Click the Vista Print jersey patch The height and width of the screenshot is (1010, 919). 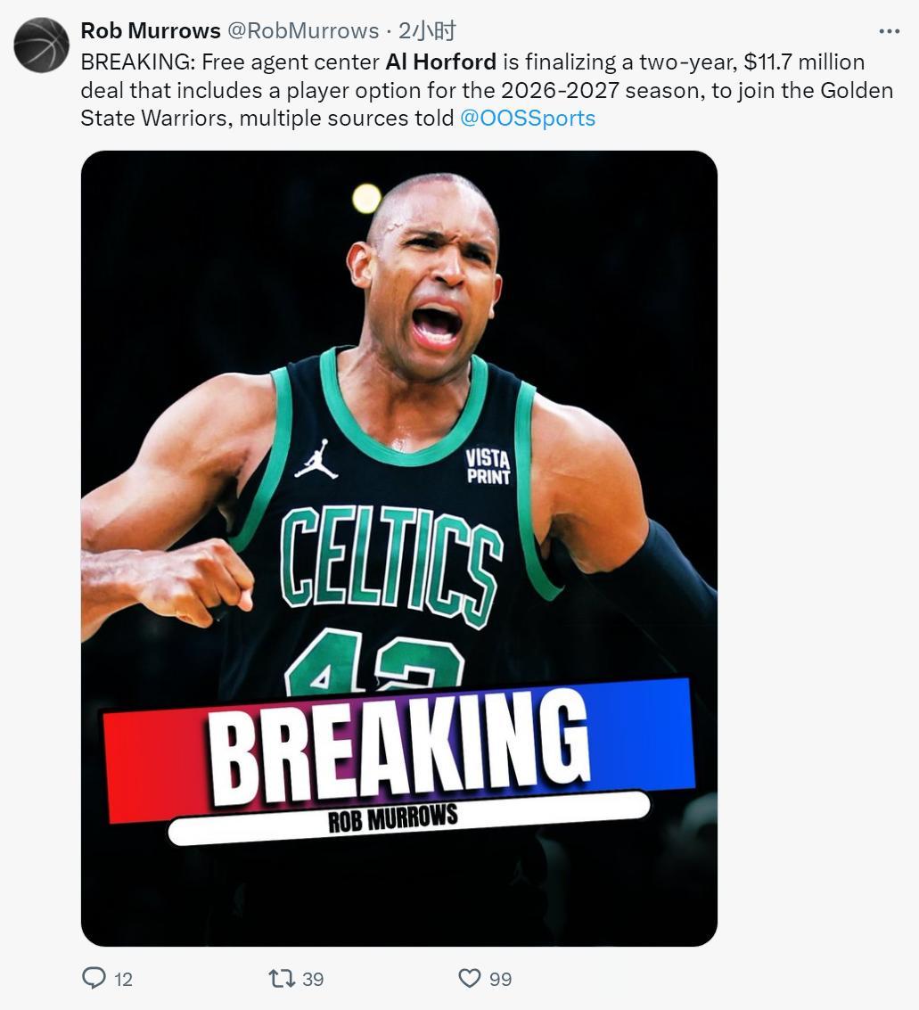[488, 466]
